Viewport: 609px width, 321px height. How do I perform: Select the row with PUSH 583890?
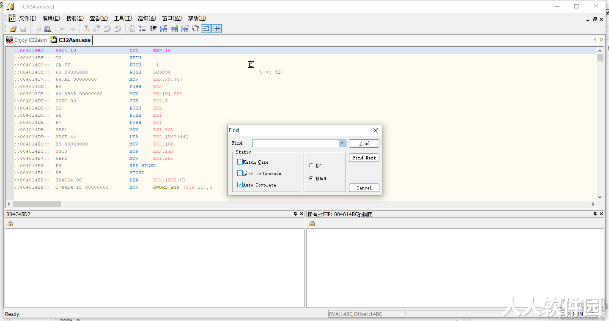[x=305, y=72]
